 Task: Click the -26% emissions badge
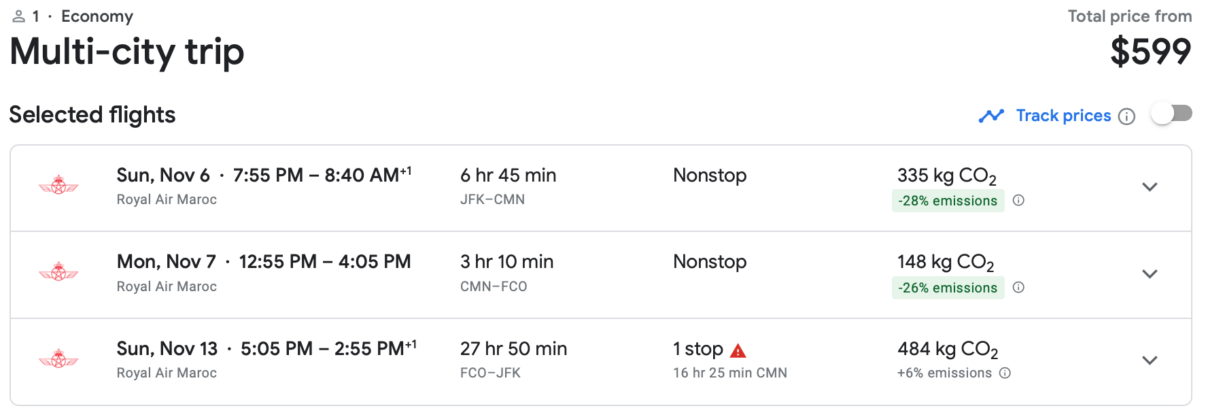[947, 288]
